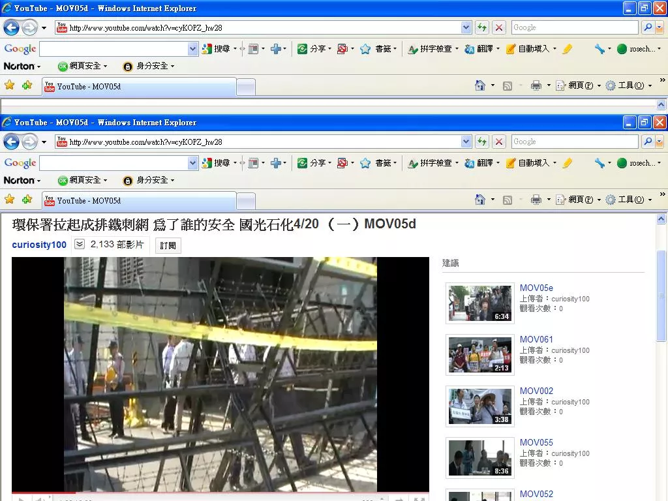Click Google search field in front window
Screen dimensions: 668x501
click(575, 142)
